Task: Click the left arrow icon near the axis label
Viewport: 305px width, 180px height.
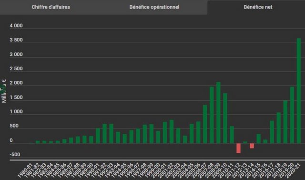Action: (x=1, y=89)
